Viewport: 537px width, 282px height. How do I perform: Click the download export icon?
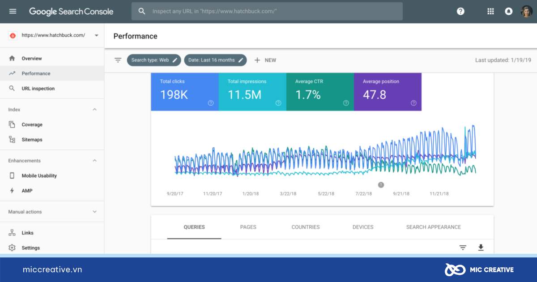481,248
